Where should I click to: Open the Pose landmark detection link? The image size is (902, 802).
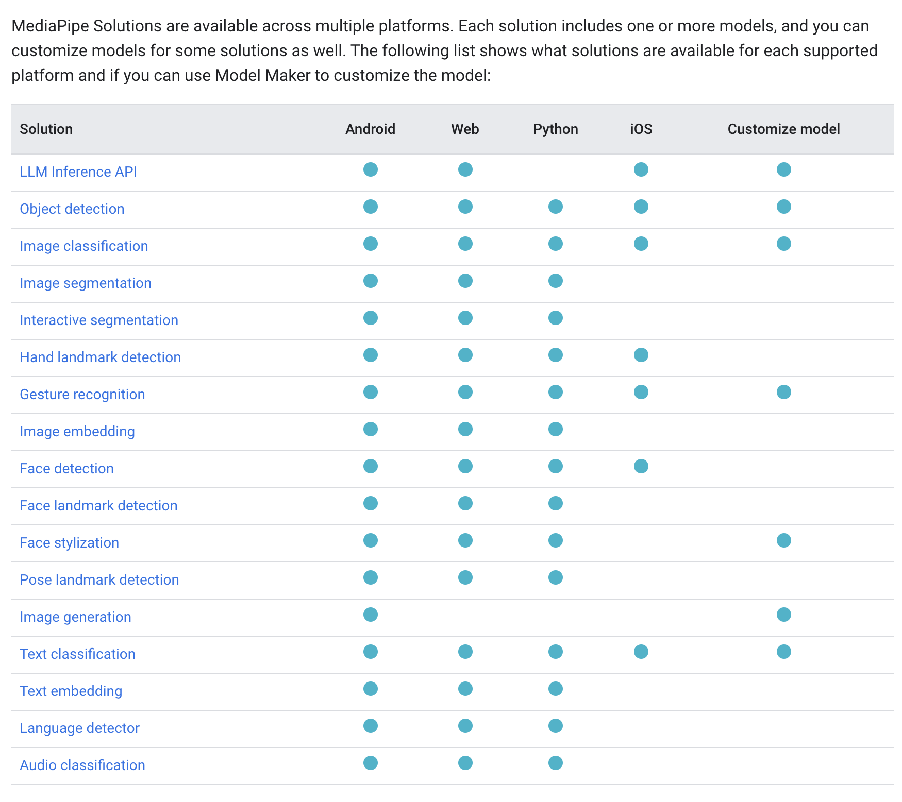(99, 579)
